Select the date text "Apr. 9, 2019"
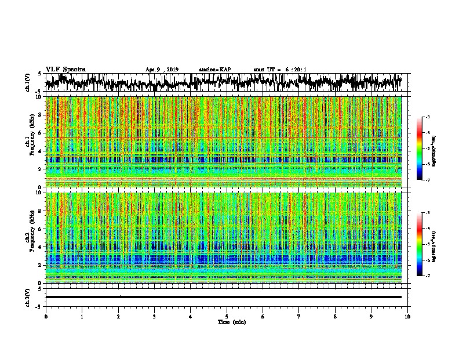This screenshot has width=459, height=355. tap(162, 70)
